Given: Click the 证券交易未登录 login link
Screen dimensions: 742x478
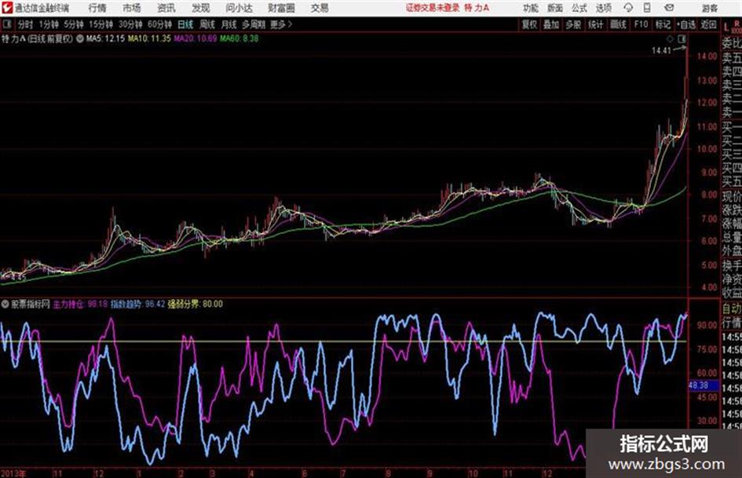Looking at the screenshot, I should coord(433,8).
